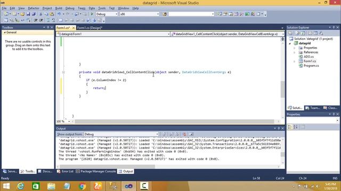Toggle Word Wrap icon in Output toolbar
The width and height of the screenshot is (341, 191).
[191, 134]
